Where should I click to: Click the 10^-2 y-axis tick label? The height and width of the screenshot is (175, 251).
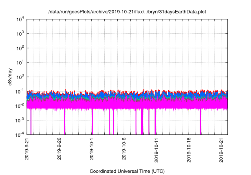click(20, 106)
